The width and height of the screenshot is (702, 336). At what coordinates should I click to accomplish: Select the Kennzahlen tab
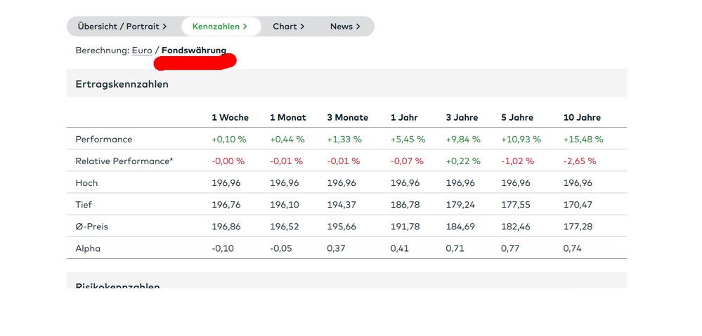pyautogui.click(x=220, y=27)
